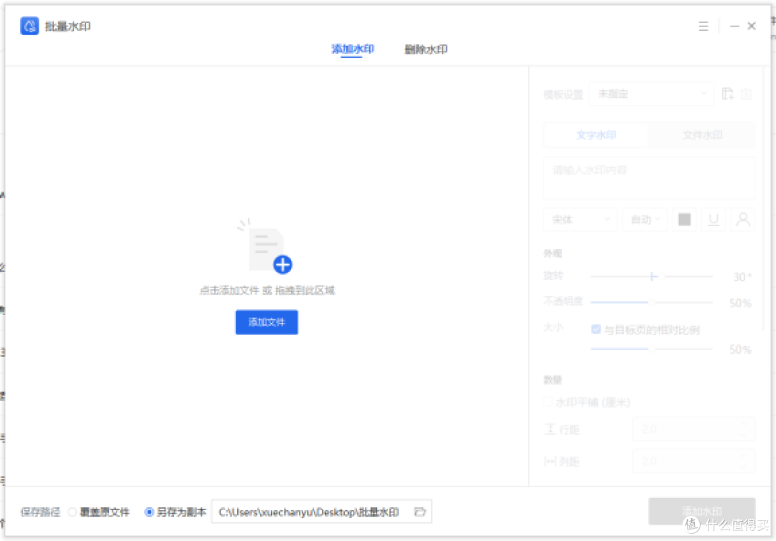776x541 pixels.
Task: Click the 不透明度 50% value
Action: (740, 303)
